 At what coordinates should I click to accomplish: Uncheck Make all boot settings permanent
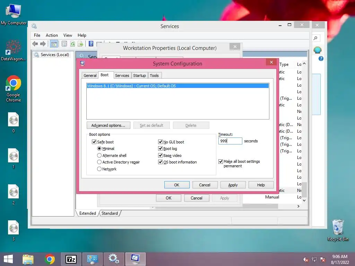(x=220, y=161)
